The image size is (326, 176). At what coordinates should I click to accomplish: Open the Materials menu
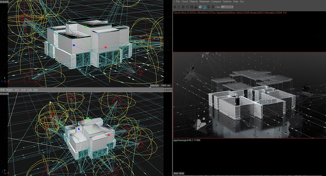pyautogui.click(x=204, y=2)
